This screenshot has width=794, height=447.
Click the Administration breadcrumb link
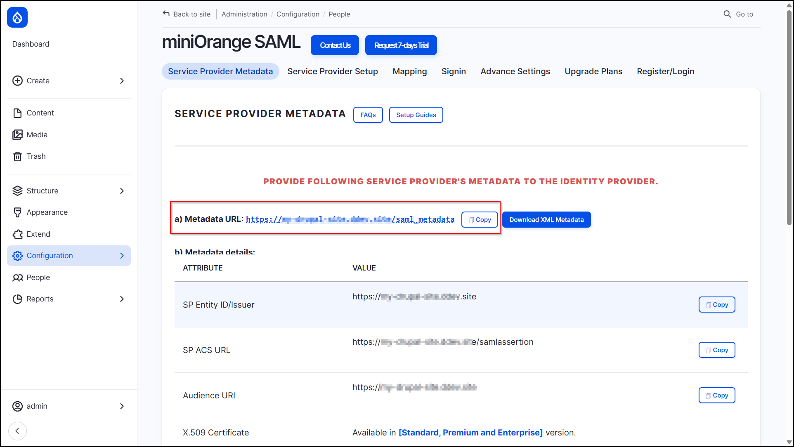(x=244, y=14)
